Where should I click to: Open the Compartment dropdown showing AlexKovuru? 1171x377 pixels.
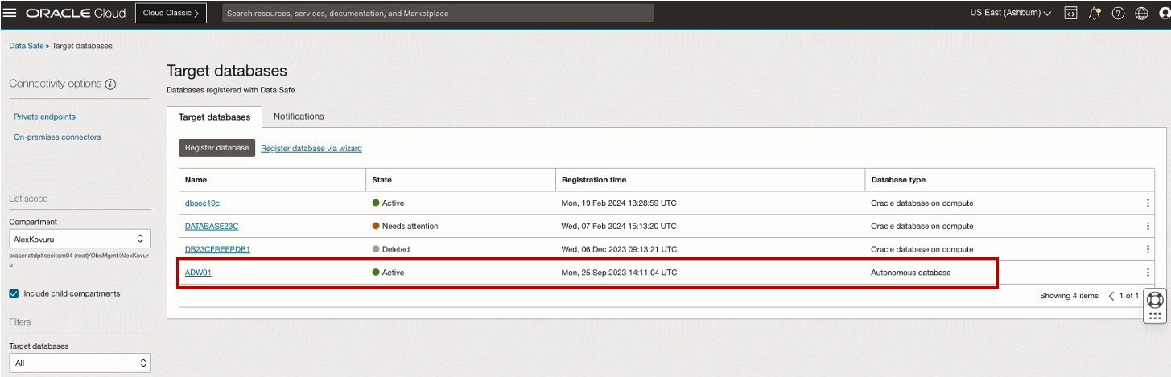coord(80,239)
